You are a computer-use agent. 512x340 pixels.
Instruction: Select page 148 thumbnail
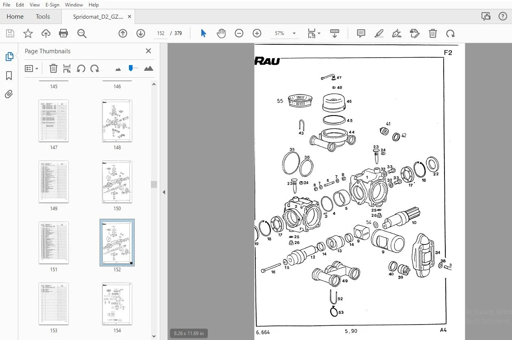point(117,121)
